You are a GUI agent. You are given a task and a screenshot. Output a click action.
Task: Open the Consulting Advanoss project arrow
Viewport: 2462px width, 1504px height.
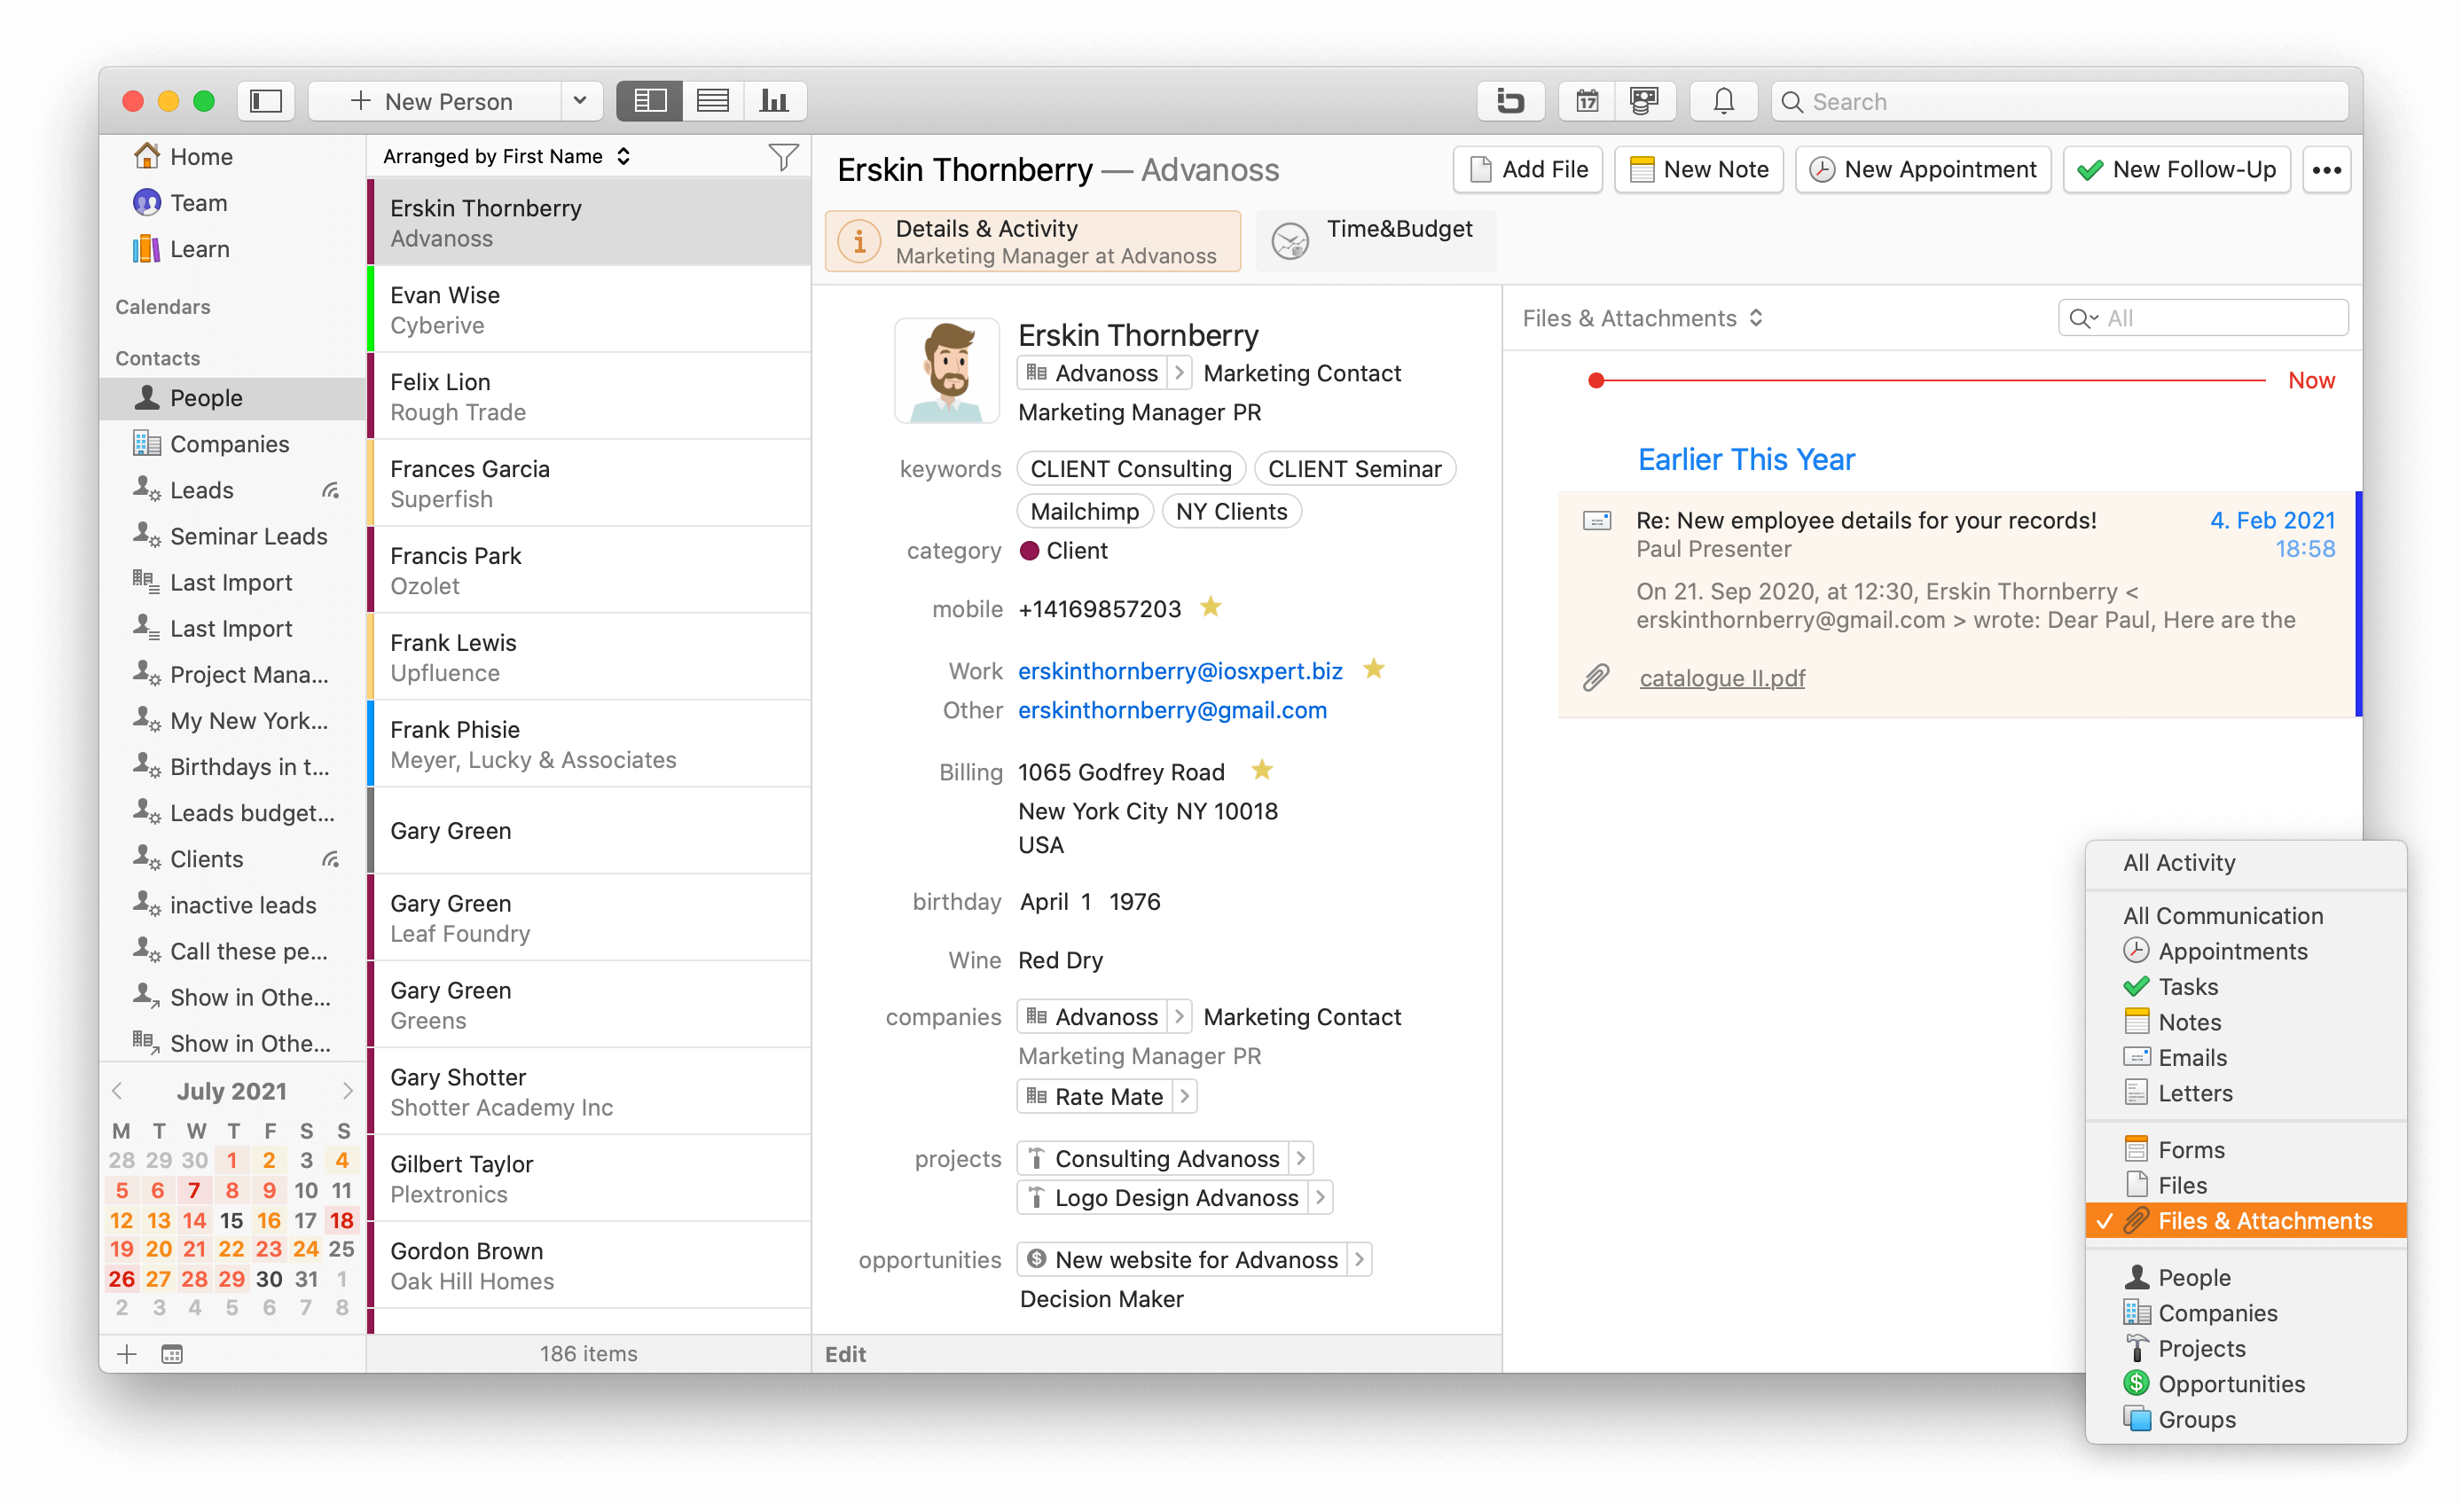click(x=1300, y=1158)
